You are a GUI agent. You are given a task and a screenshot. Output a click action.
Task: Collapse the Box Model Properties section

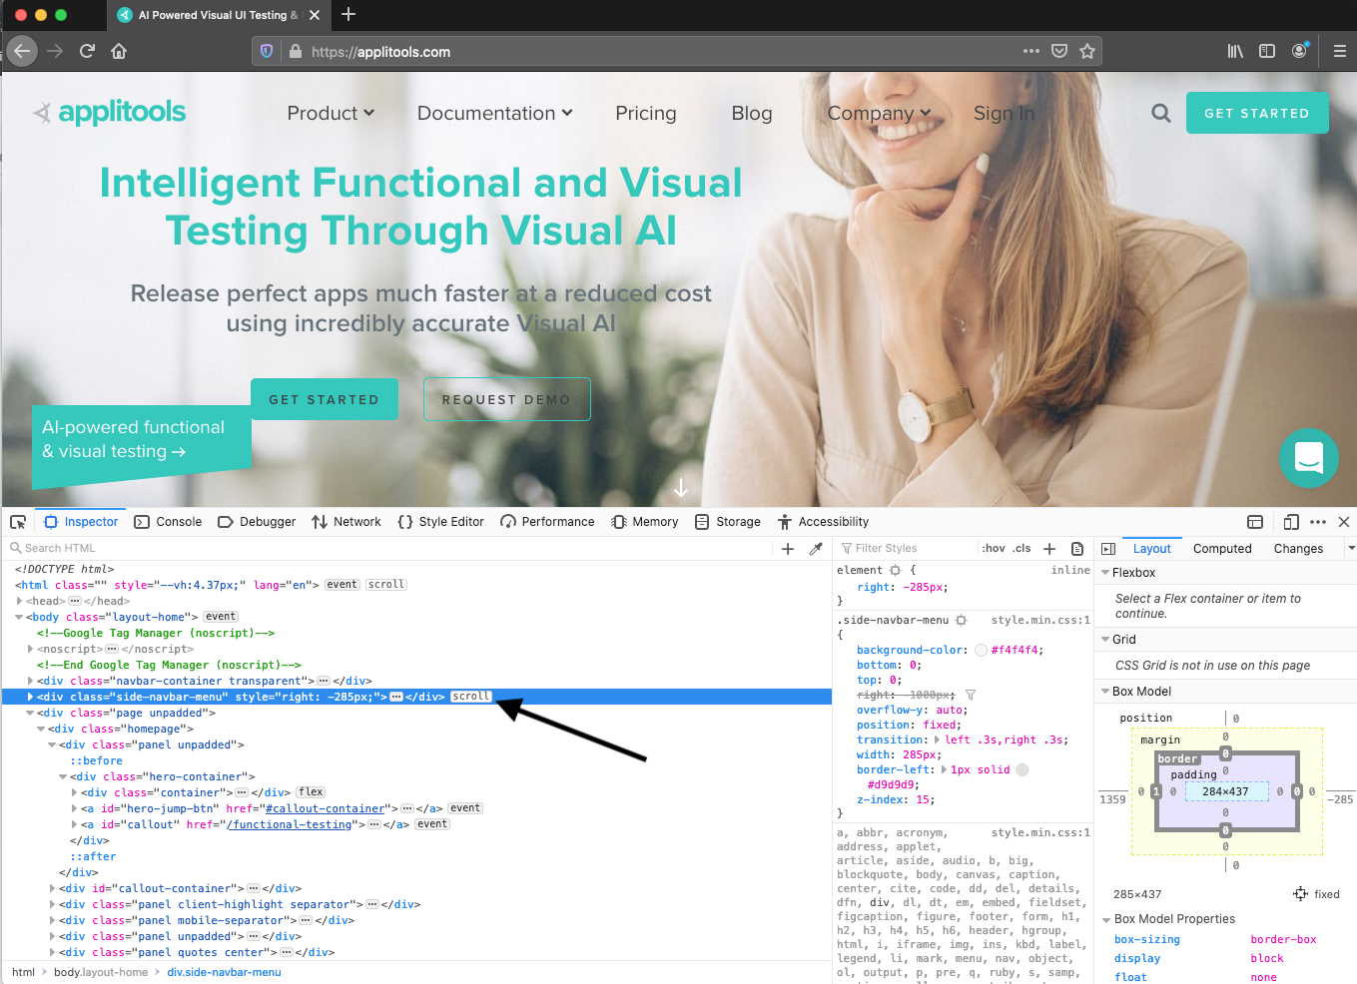[1106, 919]
